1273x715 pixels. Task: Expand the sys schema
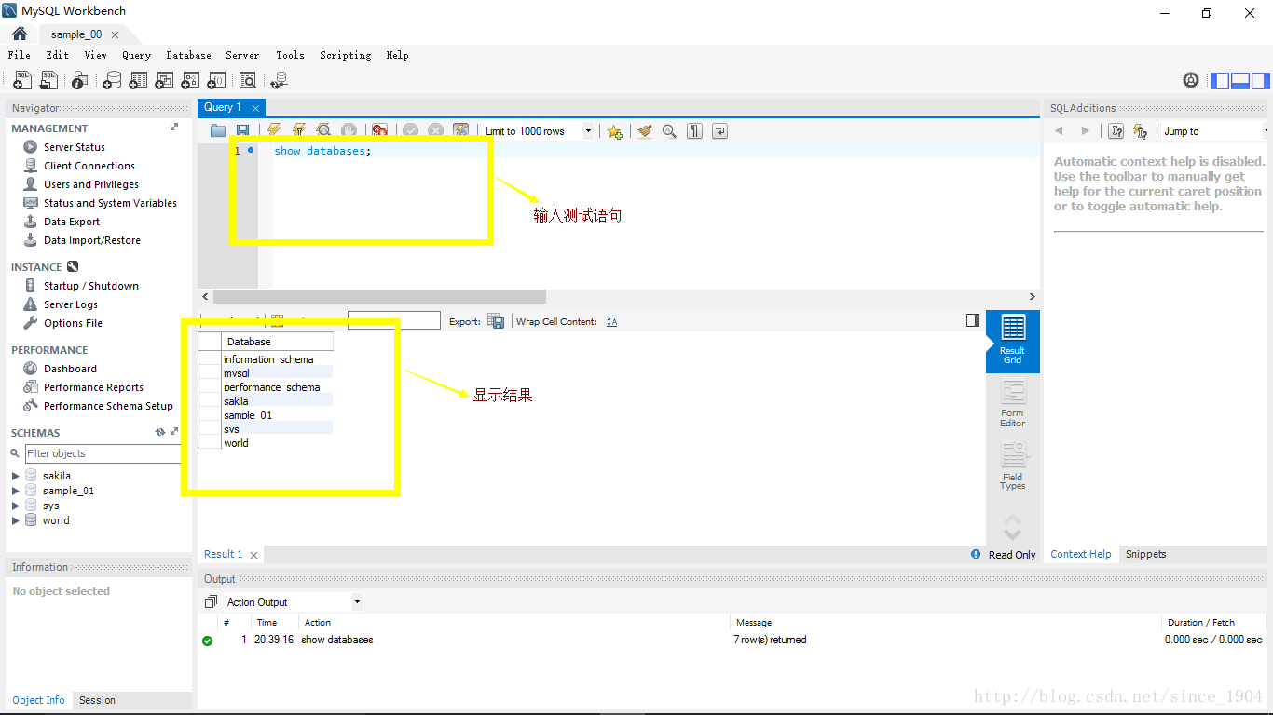tap(16, 506)
